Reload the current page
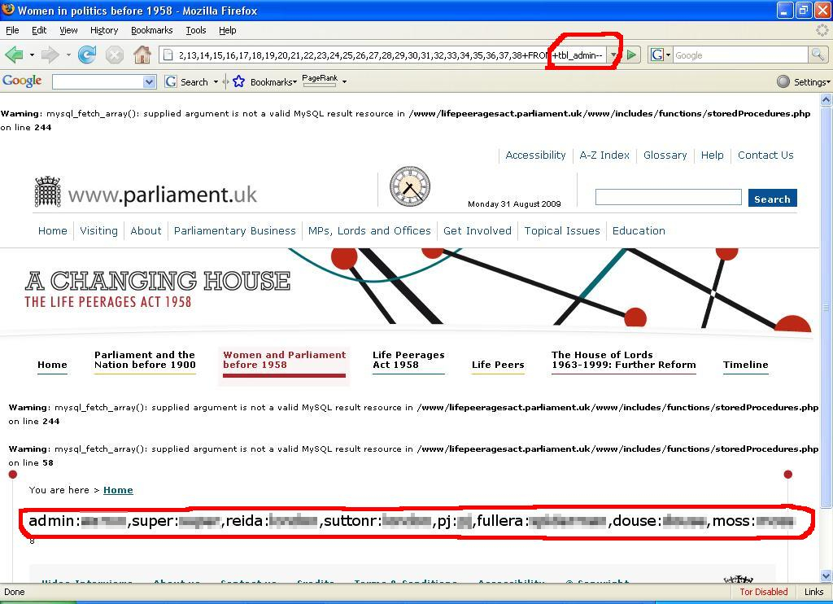 [87, 55]
